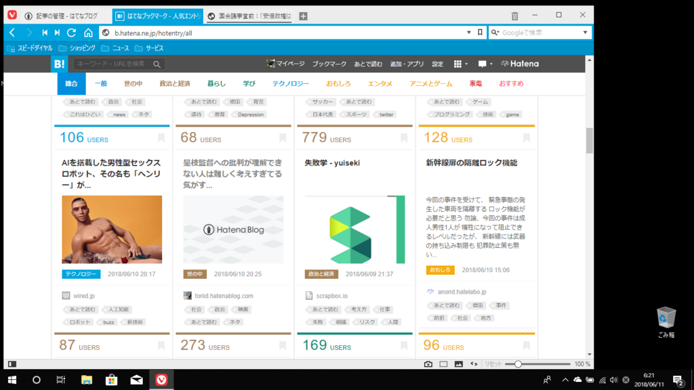Toggle tab tiling in status bar

click(x=443, y=364)
